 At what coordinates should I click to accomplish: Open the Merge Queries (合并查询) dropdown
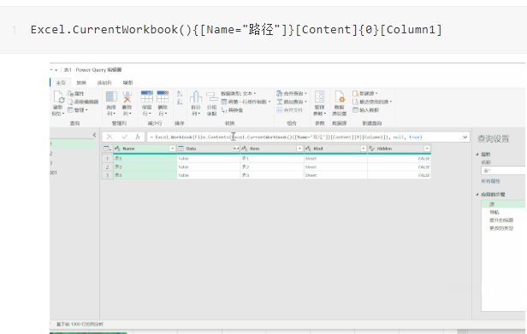pos(292,93)
